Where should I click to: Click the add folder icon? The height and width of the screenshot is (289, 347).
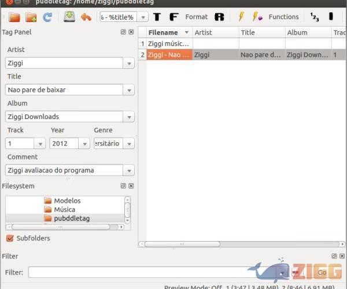coord(31,17)
